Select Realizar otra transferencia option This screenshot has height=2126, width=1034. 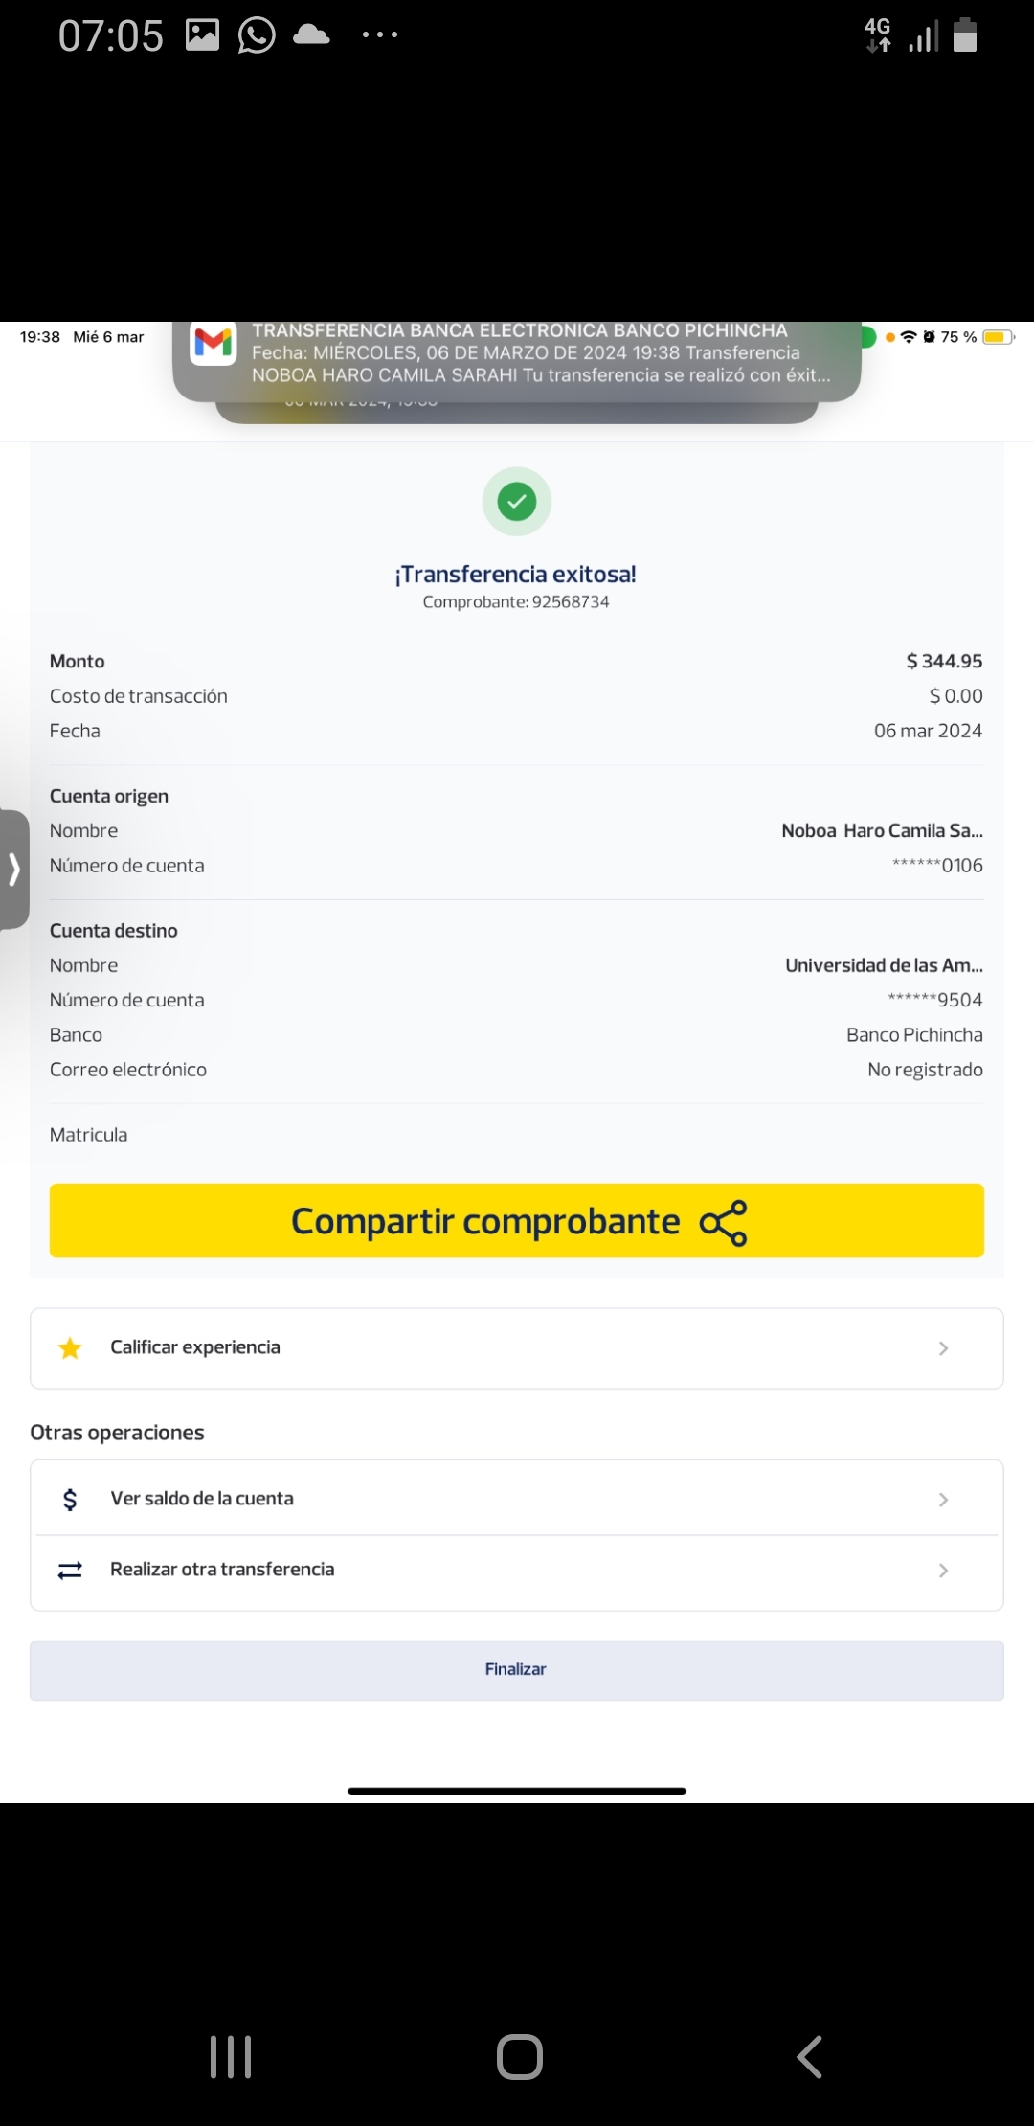(x=222, y=1570)
